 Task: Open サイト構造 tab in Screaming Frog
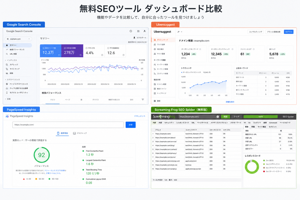pyautogui.click(x=262, y=127)
